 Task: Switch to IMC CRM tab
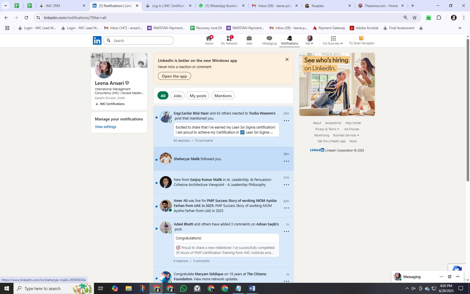(62, 6)
